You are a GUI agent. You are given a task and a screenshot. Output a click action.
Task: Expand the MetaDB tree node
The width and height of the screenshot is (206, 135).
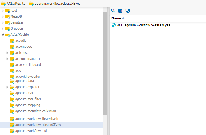(x=2, y=16)
